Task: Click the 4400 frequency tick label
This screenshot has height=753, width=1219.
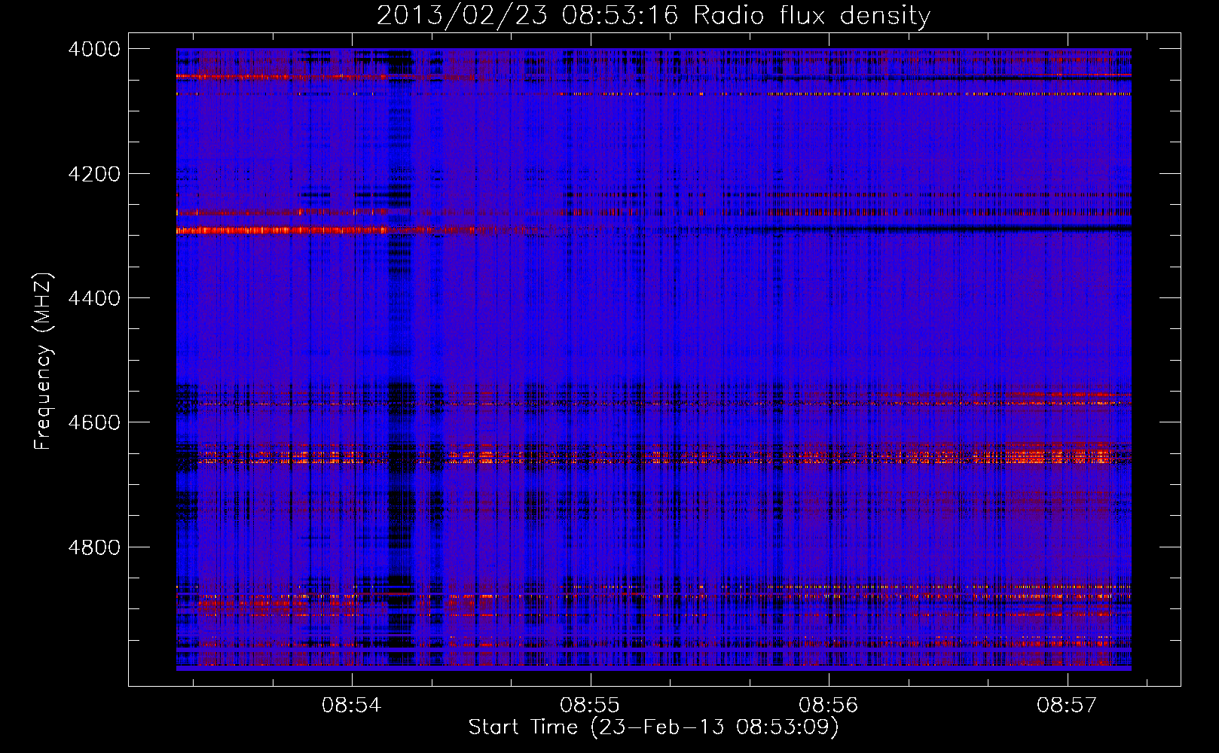Action: point(94,298)
